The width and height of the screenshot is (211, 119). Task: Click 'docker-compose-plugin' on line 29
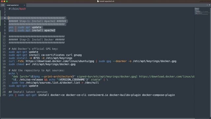click(x=159, y=95)
